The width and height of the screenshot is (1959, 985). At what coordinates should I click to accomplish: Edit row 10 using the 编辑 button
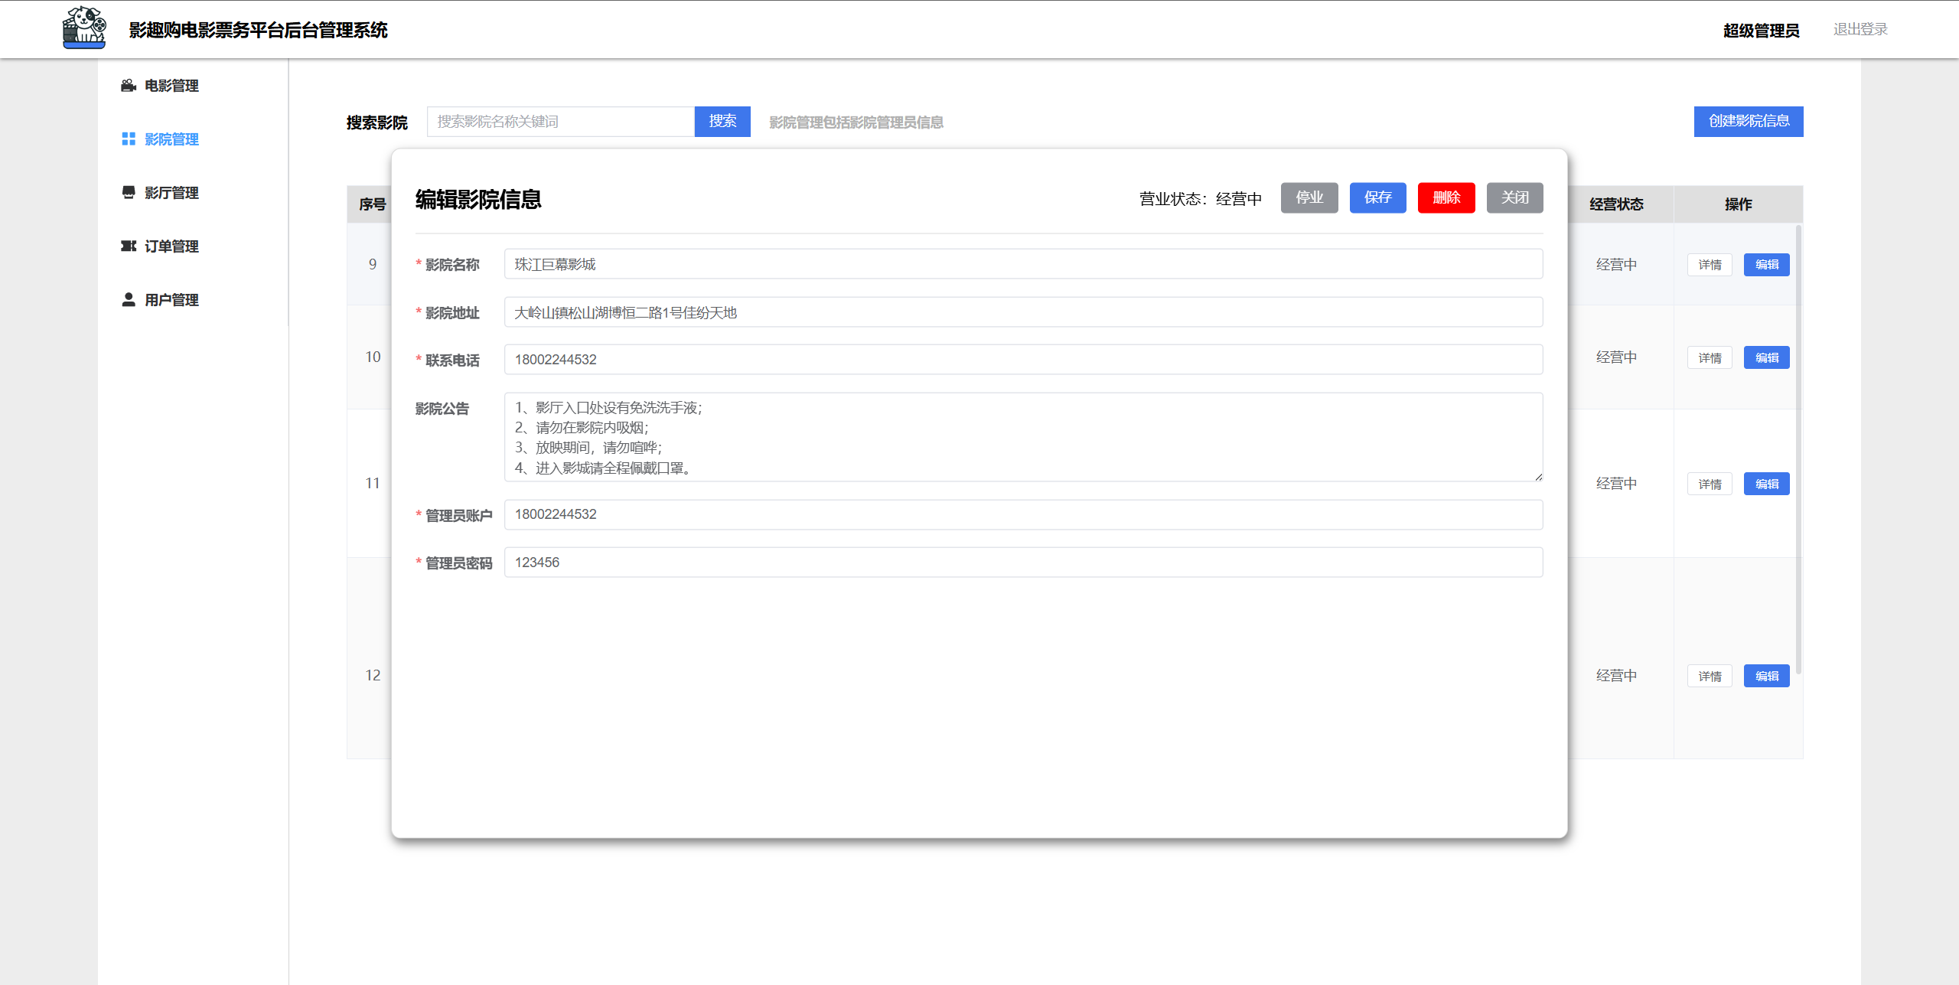pyautogui.click(x=1766, y=357)
